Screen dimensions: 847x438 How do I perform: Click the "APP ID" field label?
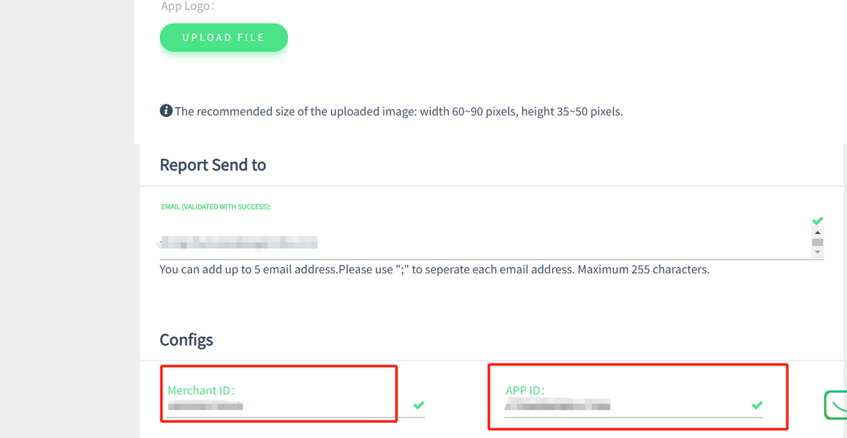point(525,390)
